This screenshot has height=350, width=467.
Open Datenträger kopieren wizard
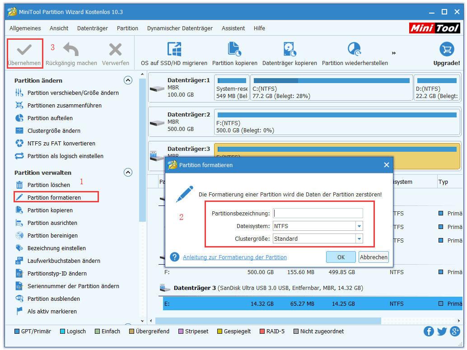pos(290,54)
